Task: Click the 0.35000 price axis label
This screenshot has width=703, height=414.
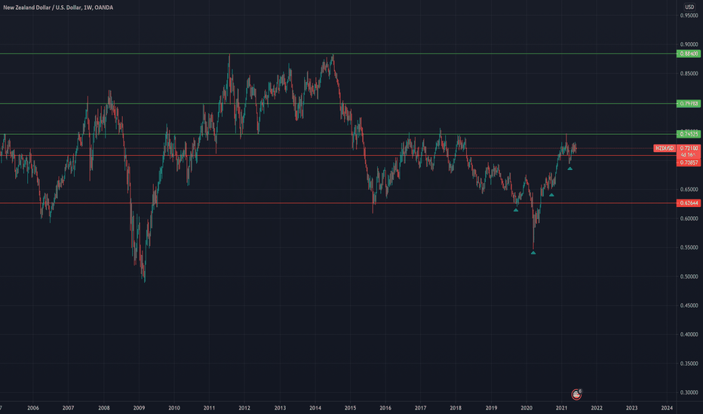Action: click(x=689, y=364)
